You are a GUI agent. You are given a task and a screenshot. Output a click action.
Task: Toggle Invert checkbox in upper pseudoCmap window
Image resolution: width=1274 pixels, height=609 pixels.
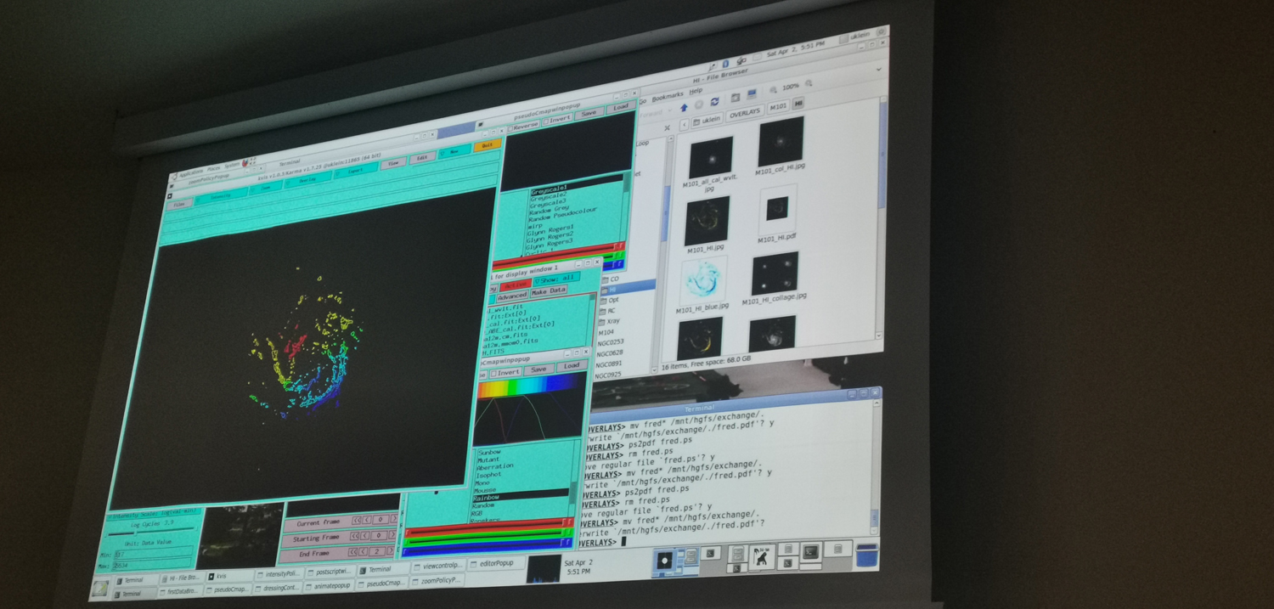pos(556,120)
